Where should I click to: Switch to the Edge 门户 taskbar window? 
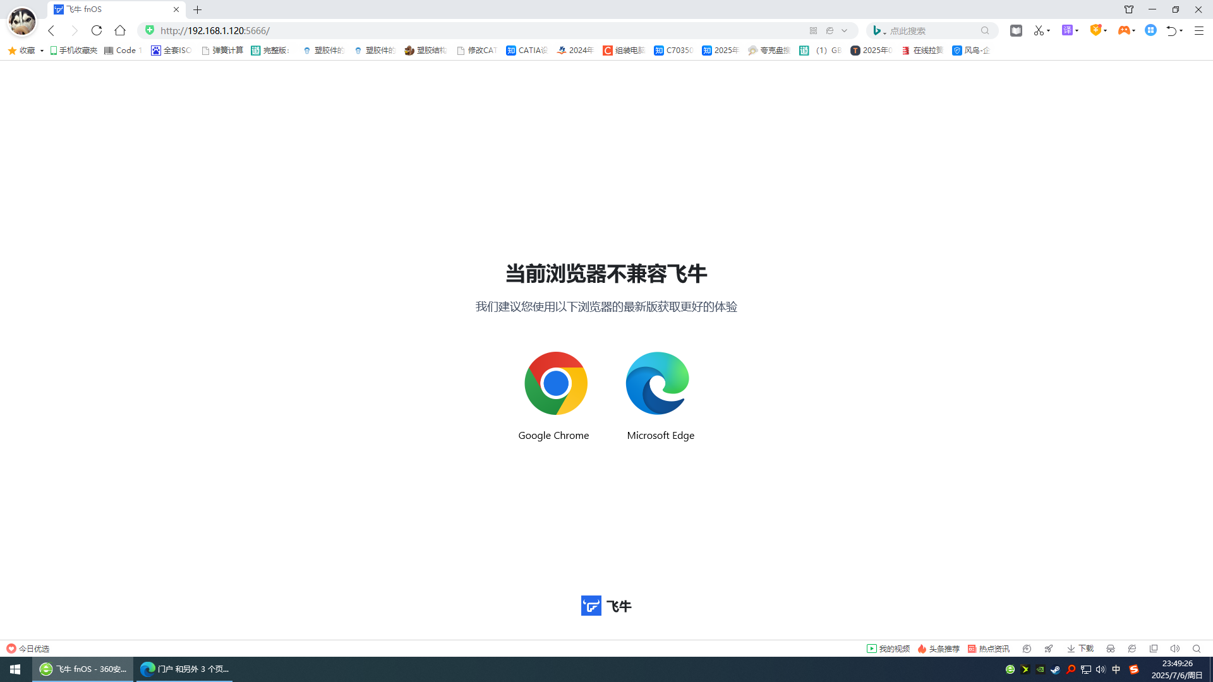pos(184,669)
